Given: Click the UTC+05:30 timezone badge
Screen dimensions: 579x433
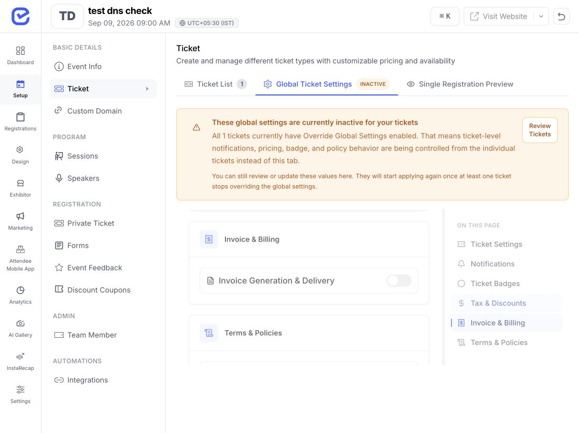Looking at the screenshot, I should click(207, 23).
